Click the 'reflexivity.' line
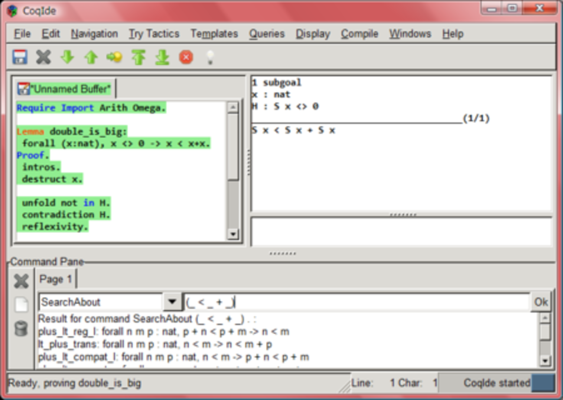 55,226
